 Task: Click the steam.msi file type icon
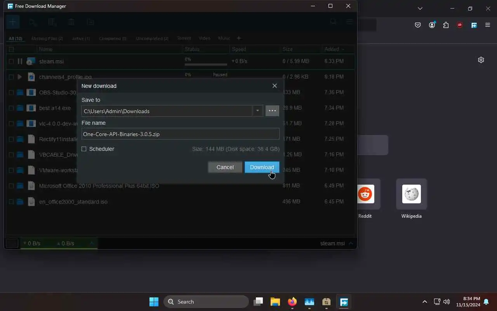[31, 61]
